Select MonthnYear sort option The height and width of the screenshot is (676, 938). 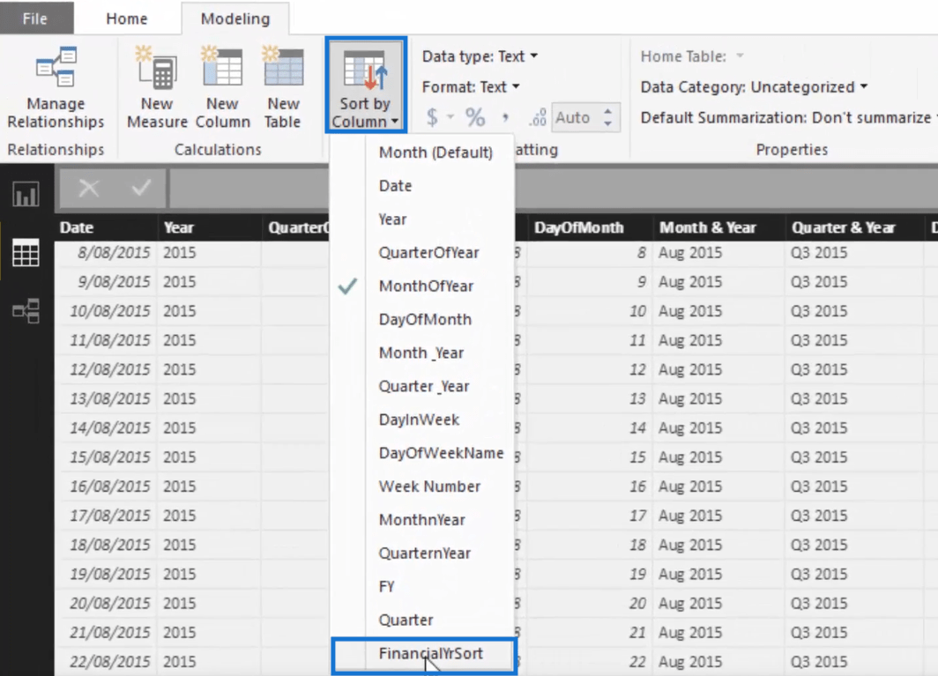(x=421, y=520)
